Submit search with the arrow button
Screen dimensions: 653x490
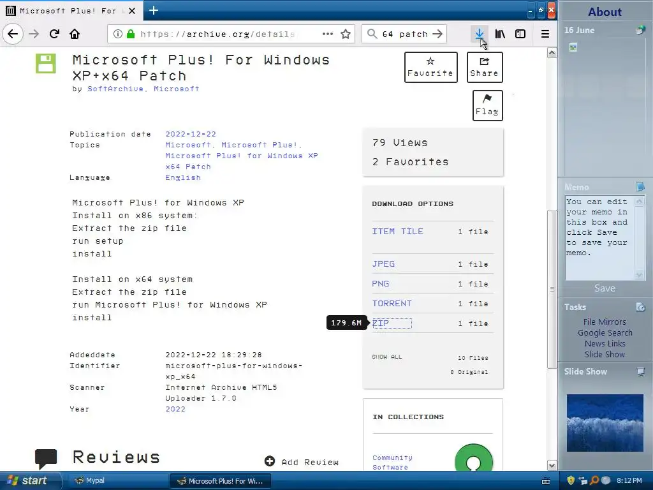click(437, 34)
